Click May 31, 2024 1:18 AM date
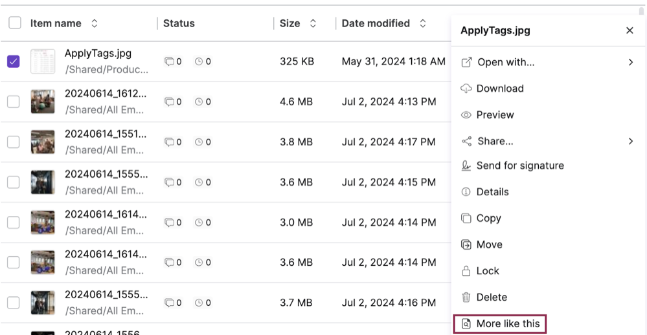This screenshot has width=647, height=335. (394, 61)
